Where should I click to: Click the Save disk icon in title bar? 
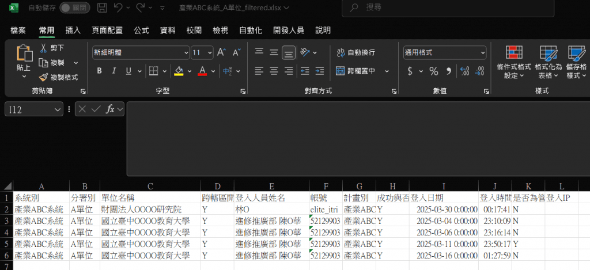click(102, 8)
